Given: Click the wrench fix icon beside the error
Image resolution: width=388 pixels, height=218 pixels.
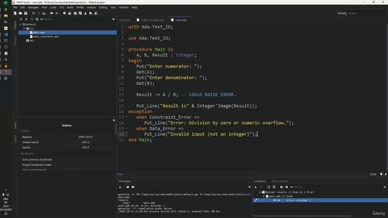Looking at the screenshot, I should tap(256, 200).
